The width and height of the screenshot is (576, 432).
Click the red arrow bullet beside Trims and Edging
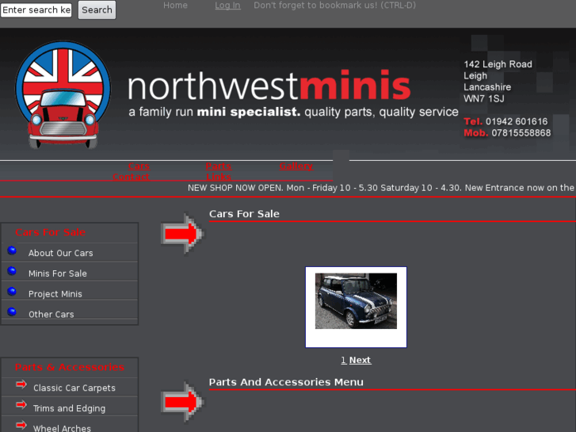[x=21, y=405]
